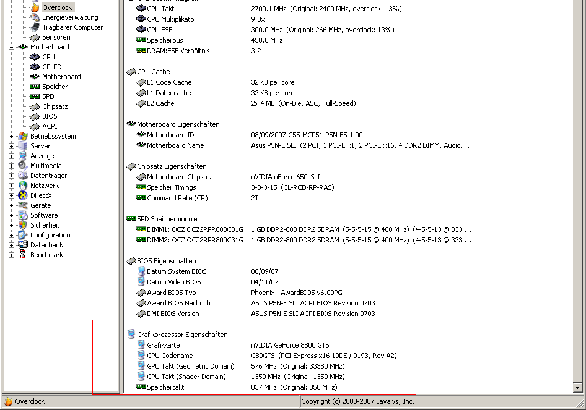Open the SPD tree entry
Screen dimensions: 586x410
(x=48, y=96)
